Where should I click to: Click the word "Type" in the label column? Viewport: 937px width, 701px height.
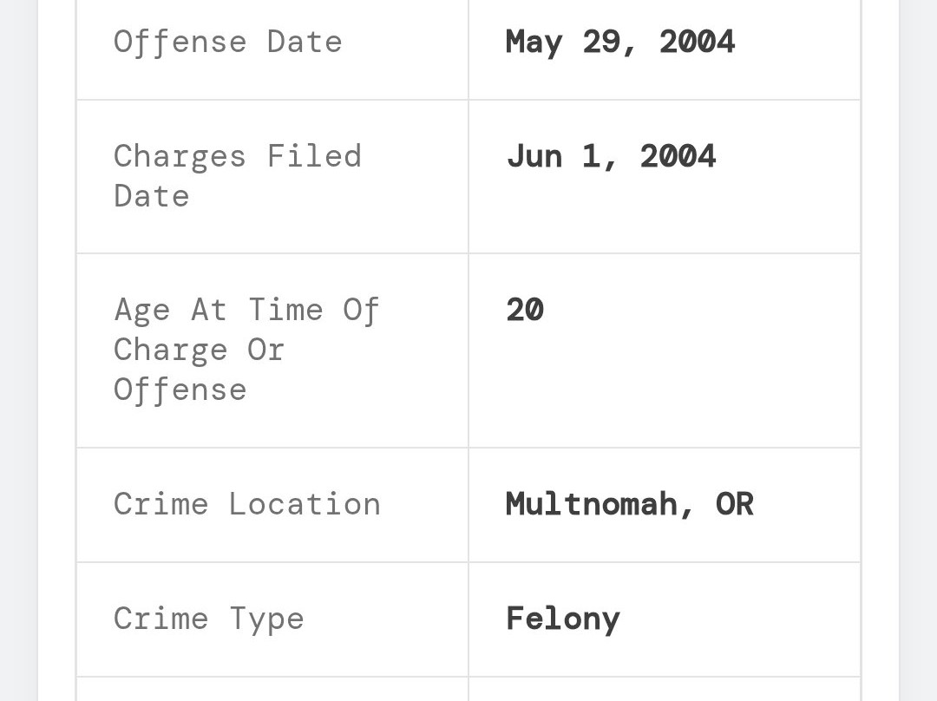266,619
